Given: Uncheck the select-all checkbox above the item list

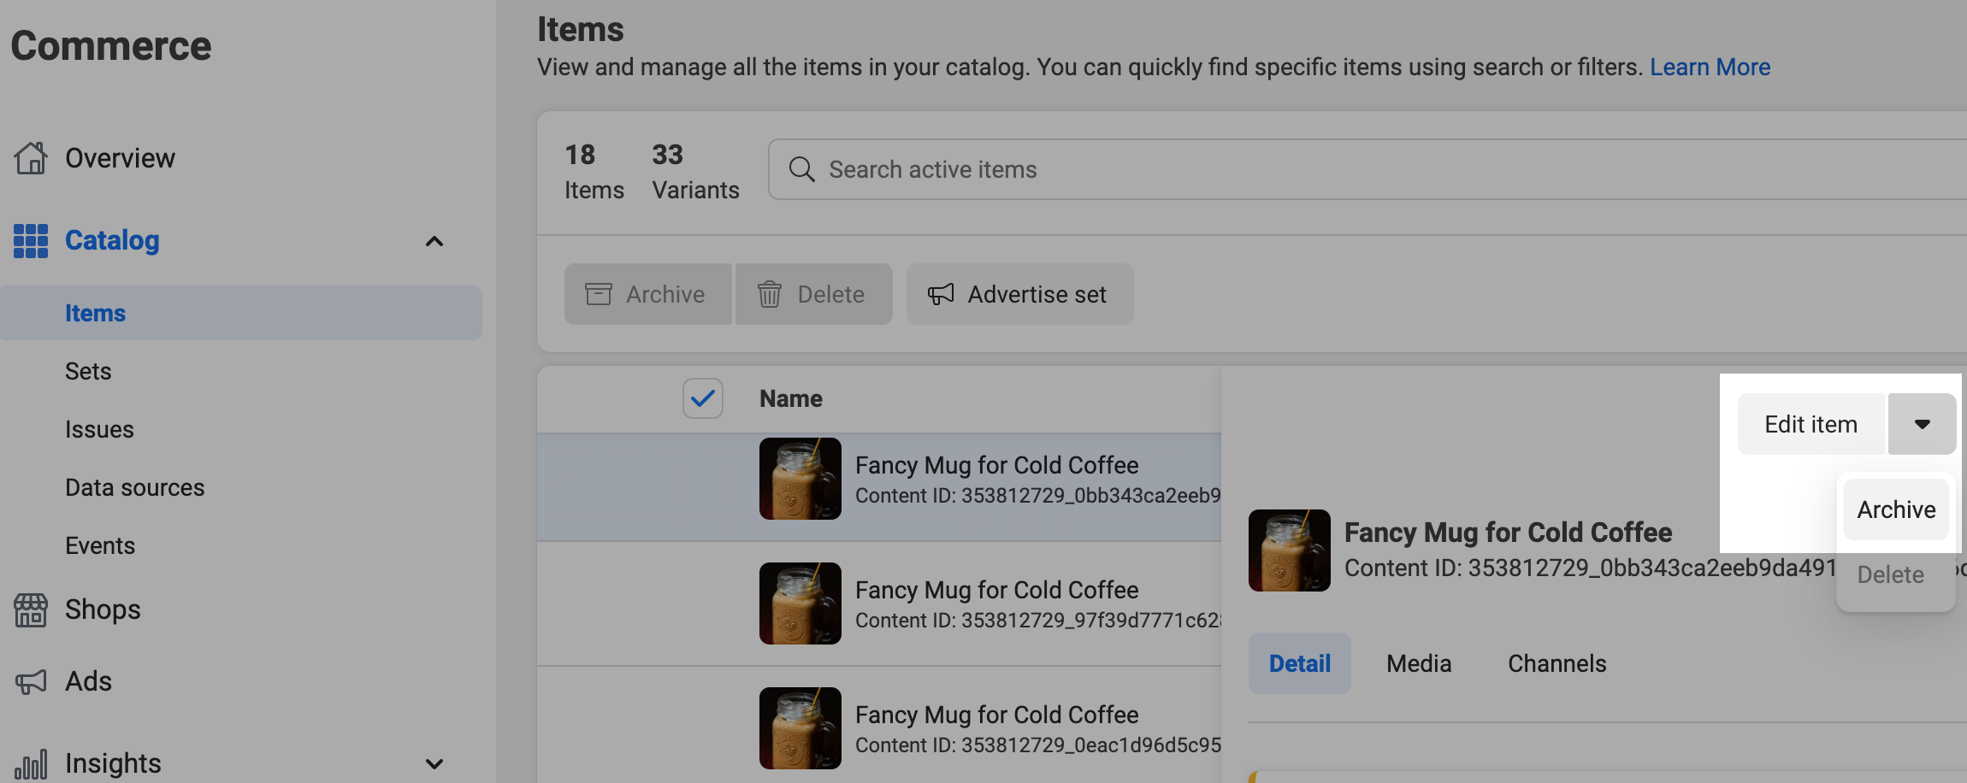Looking at the screenshot, I should (x=702, y=397).
